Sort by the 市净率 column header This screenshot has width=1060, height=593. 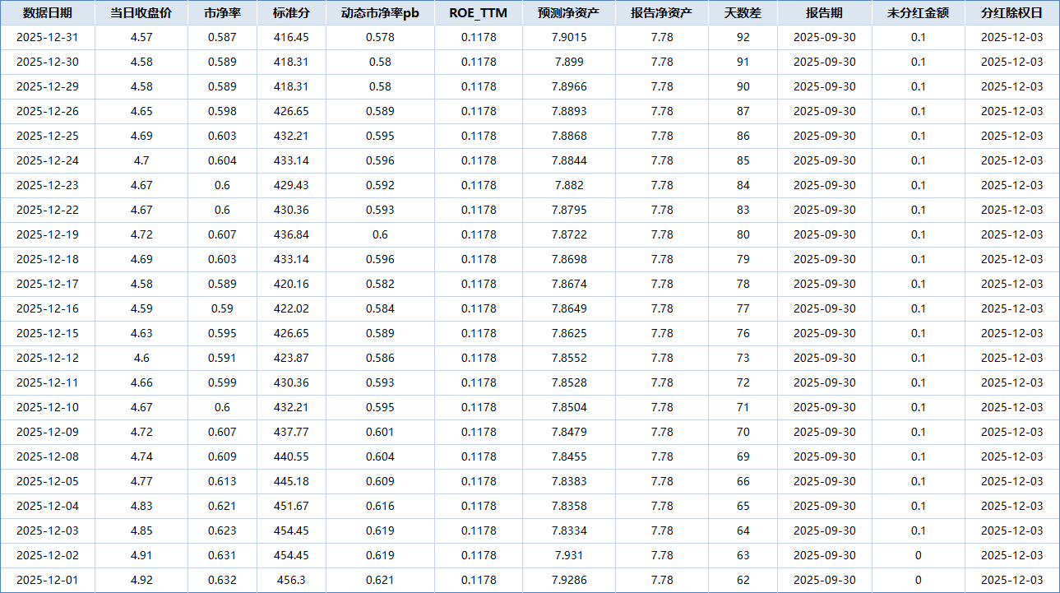(222, 13)
